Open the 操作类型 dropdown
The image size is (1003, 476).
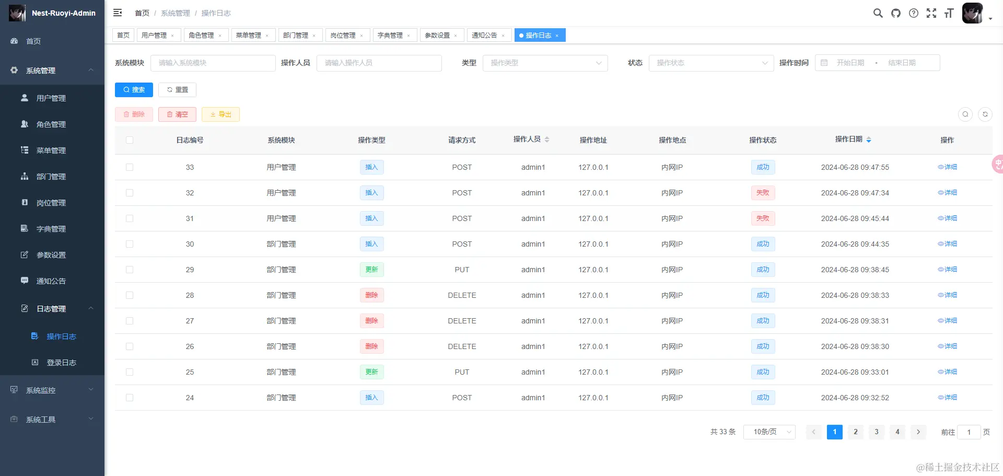[545, 63]
